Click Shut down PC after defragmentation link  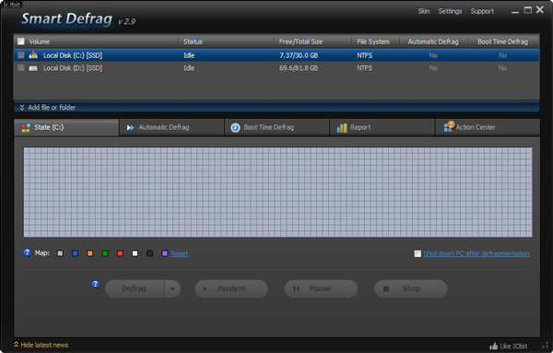pos(477,253)
